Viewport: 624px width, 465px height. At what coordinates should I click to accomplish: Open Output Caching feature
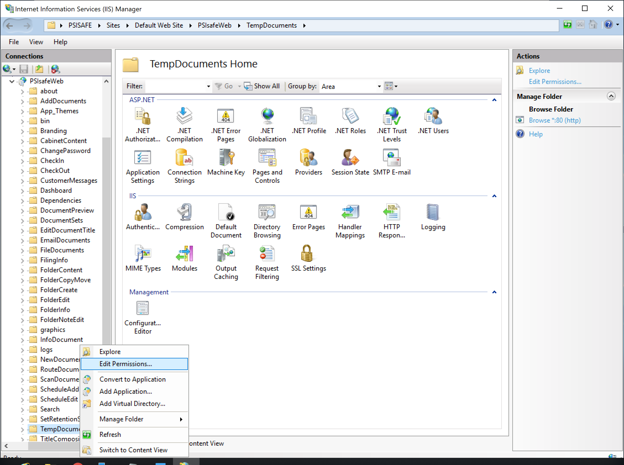click(226, 262)
